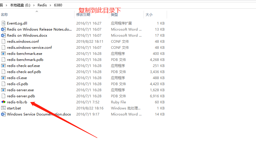Click the 2019/8/22 18:16 date of start.bat
The image size is (256, 164).
tap(90, 108)
